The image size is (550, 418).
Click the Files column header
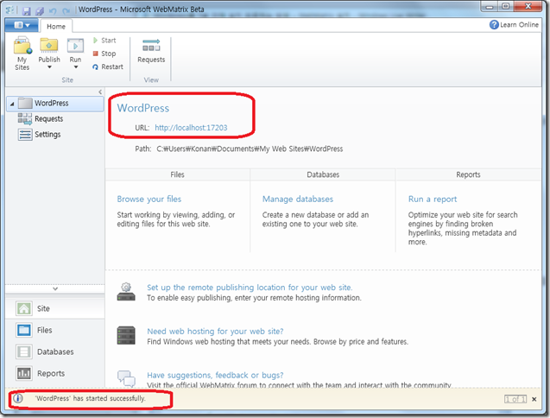178,174
